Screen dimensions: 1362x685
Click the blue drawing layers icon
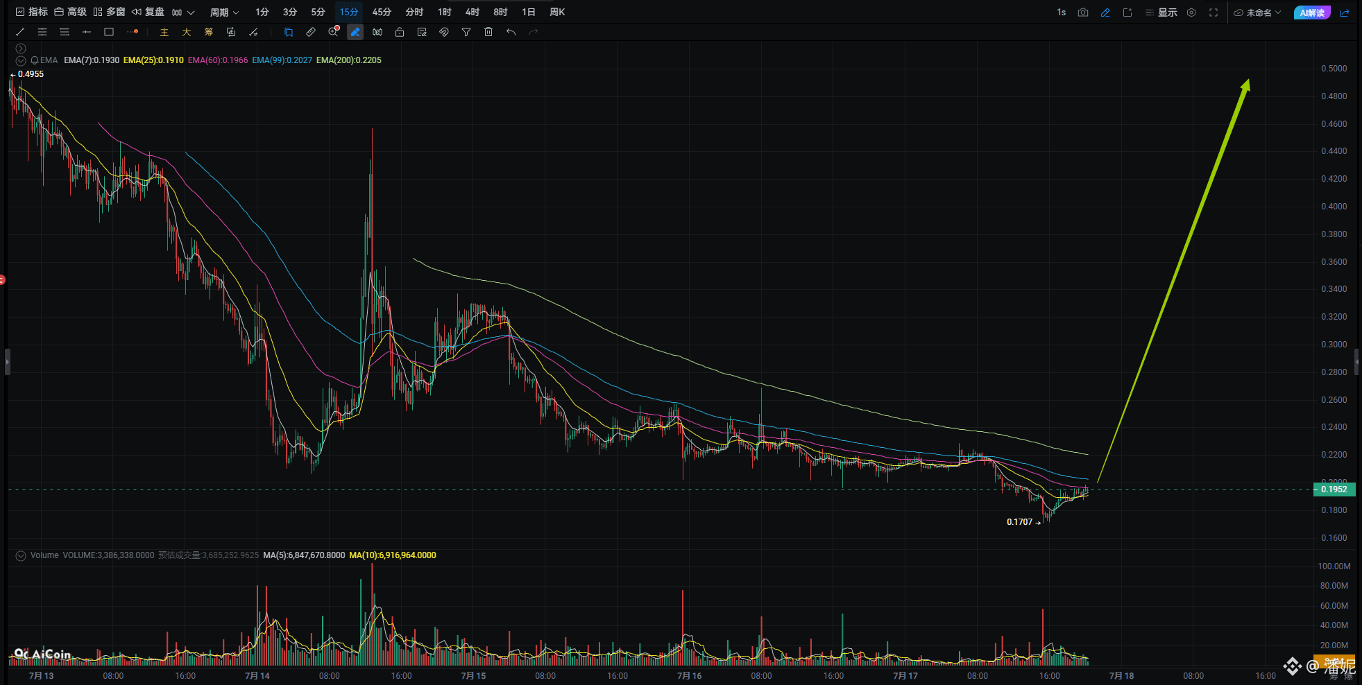coord(289,32)
